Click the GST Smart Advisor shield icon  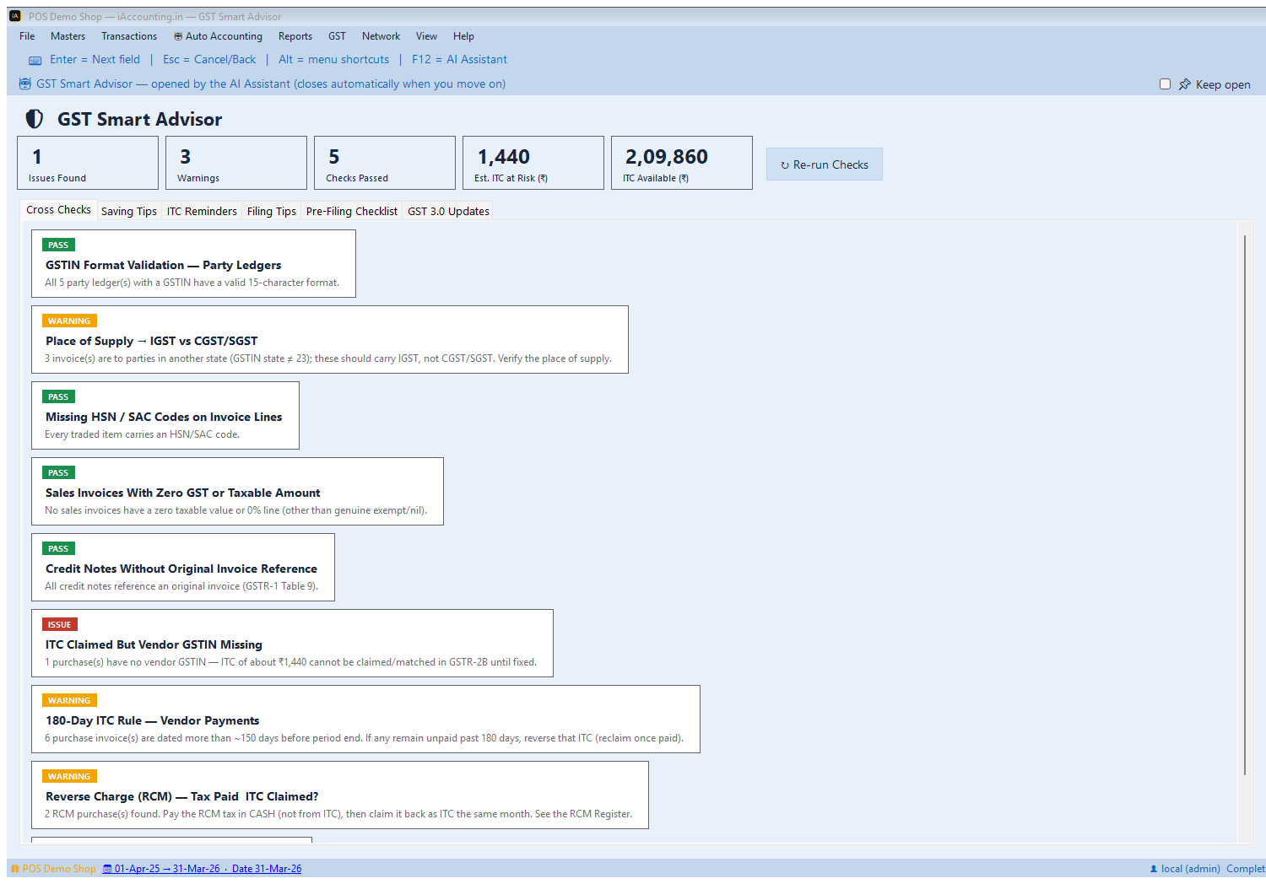click(35, 119)
